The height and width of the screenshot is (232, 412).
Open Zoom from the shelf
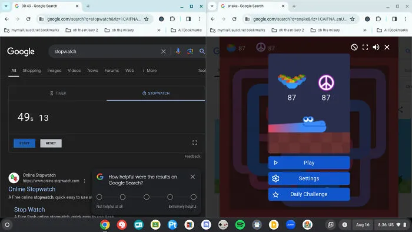(291, 225)
